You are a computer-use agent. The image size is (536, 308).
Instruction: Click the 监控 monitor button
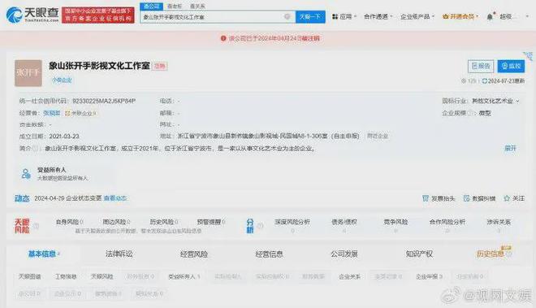coord(511,66)
